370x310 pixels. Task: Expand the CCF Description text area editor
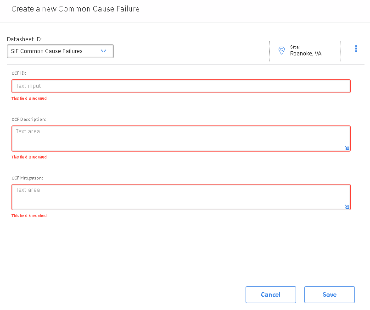click(x=347, y=148)
